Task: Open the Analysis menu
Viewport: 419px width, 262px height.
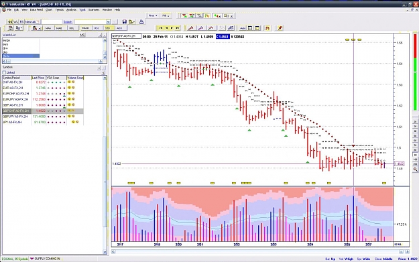Action: point(71,9)
